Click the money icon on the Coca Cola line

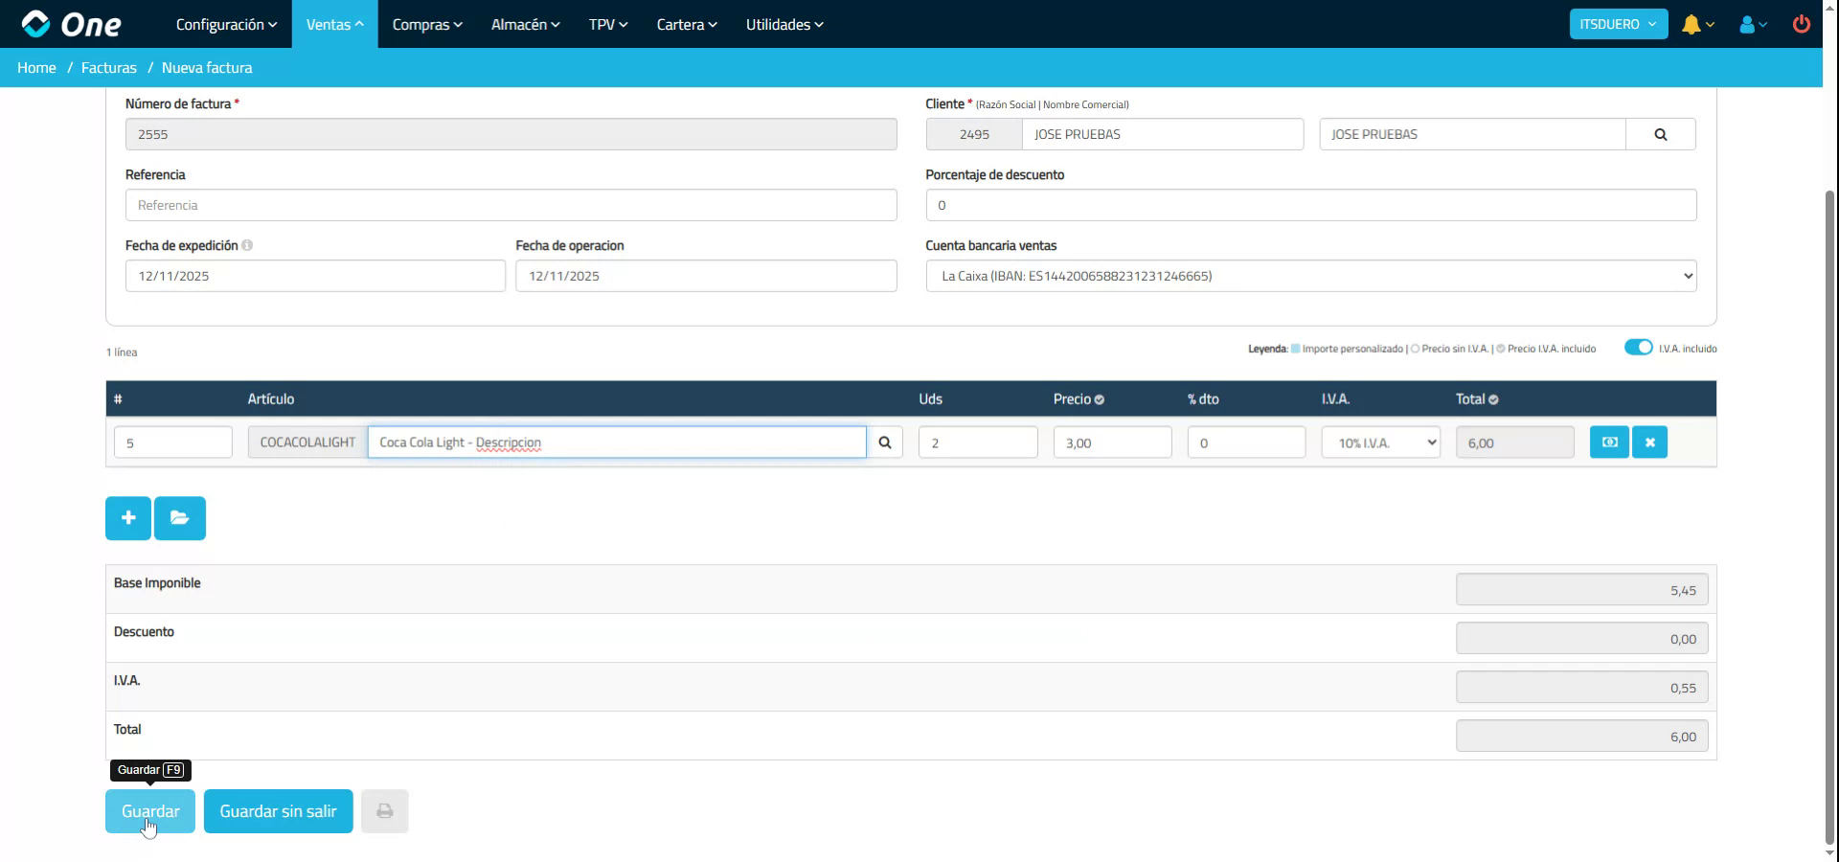[x=1609, y=442]
